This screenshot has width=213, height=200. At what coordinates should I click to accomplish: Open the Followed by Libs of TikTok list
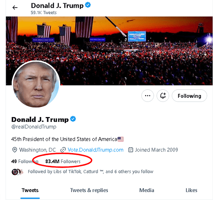point(91,172)
